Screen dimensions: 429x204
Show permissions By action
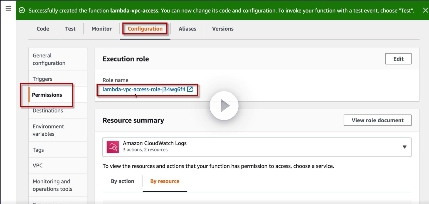pyautogui.click(x=122, y=181)
